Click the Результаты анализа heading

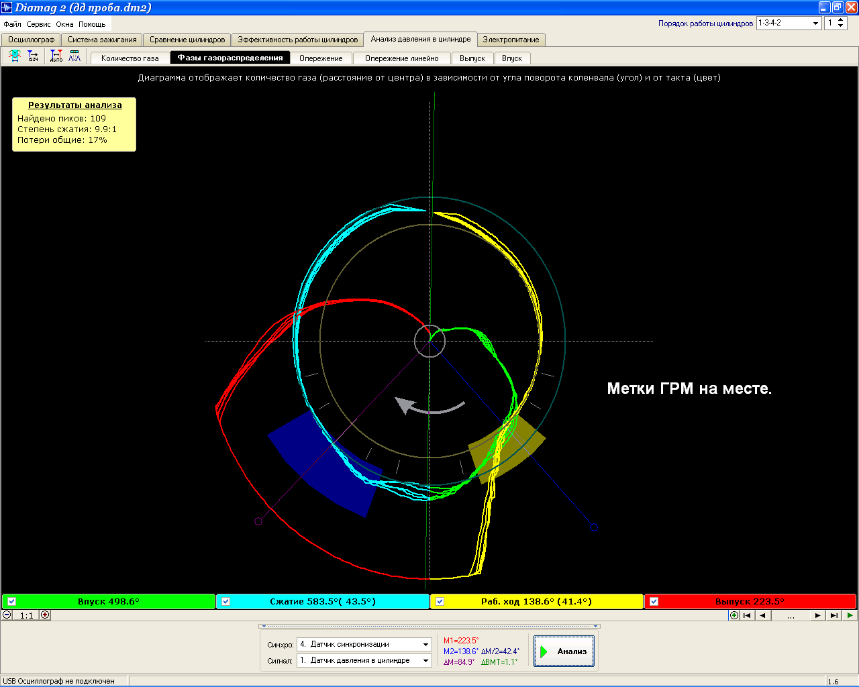pos(75,105)
